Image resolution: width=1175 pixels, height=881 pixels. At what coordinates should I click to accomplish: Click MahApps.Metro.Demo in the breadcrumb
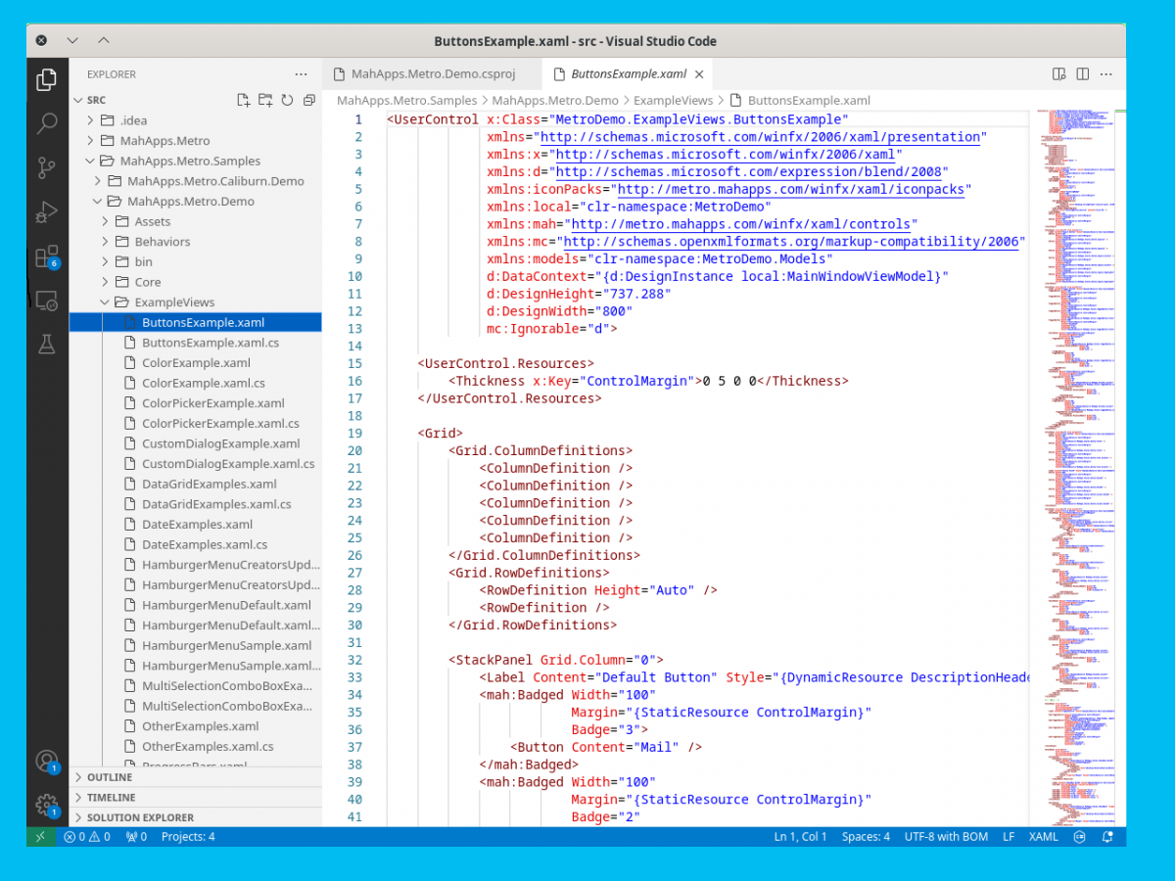click(555, 100)
